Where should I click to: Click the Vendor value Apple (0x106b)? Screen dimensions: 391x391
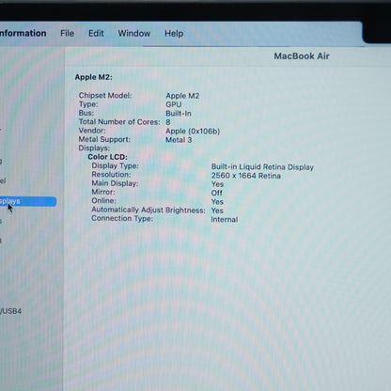pos(193,131)
